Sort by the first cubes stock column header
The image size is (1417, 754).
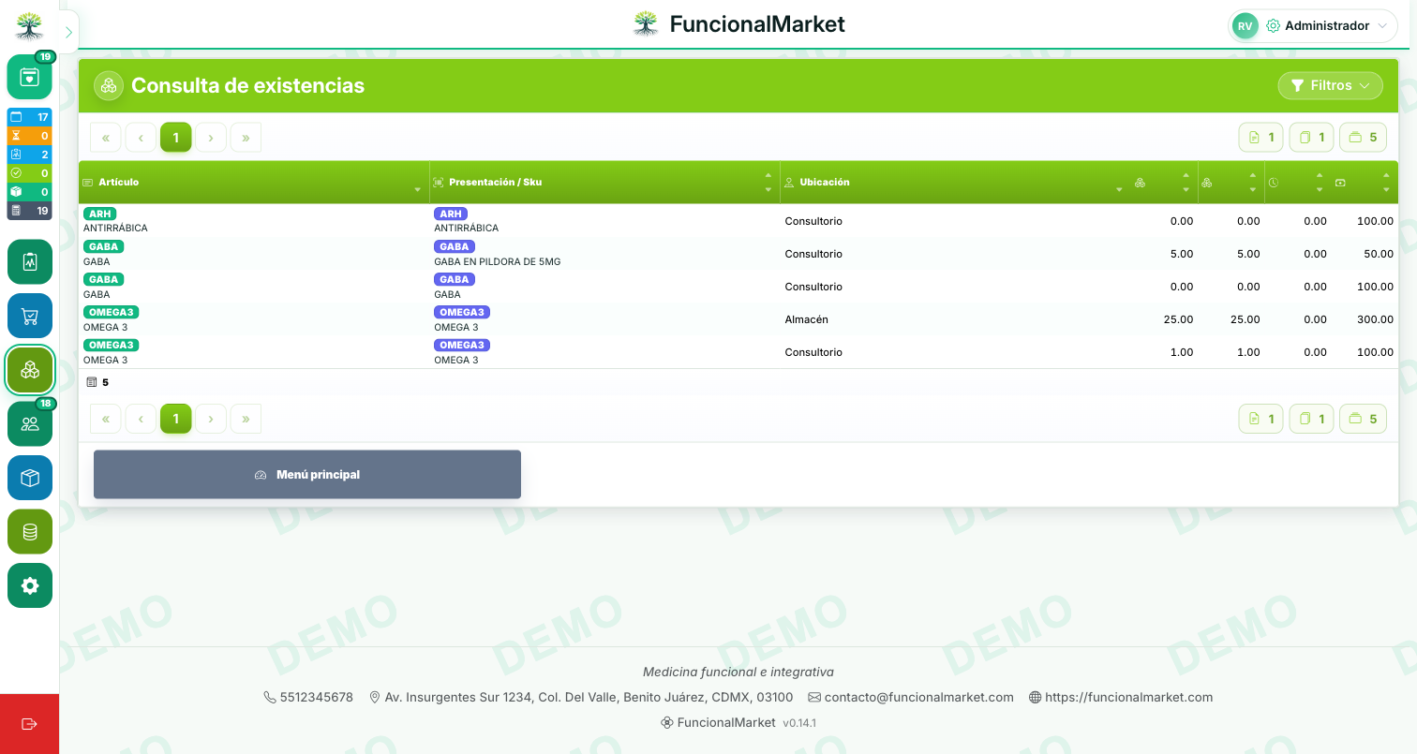coord(1164,182)
